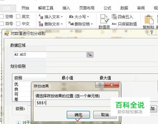Tick the 英文 checkbox

pyautogui.click(x=18, y=17)
